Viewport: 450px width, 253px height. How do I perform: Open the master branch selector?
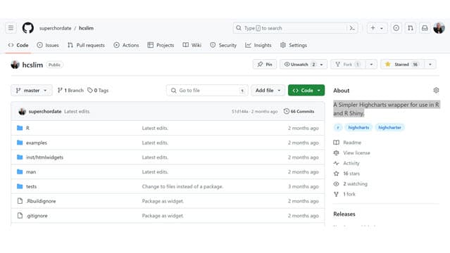pos(32,90)
